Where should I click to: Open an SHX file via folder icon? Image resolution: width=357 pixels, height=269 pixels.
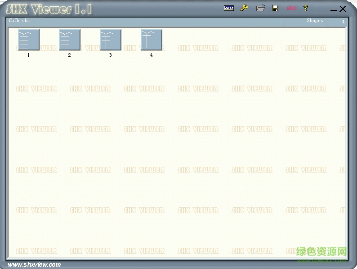click(x=260, y=8)
